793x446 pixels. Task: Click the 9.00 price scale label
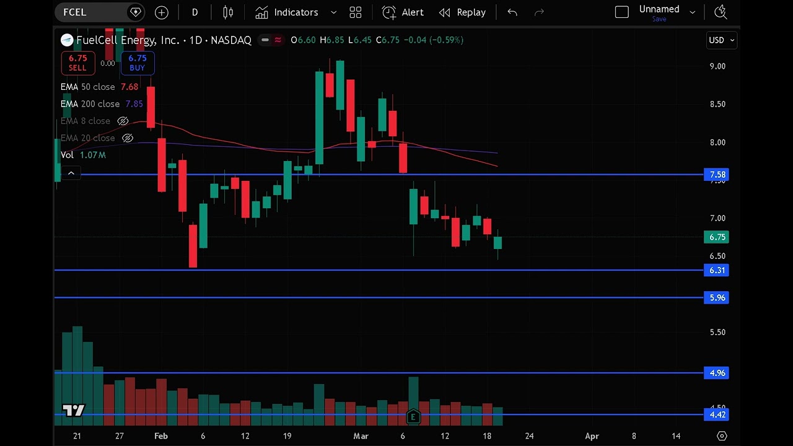point(717,66)
